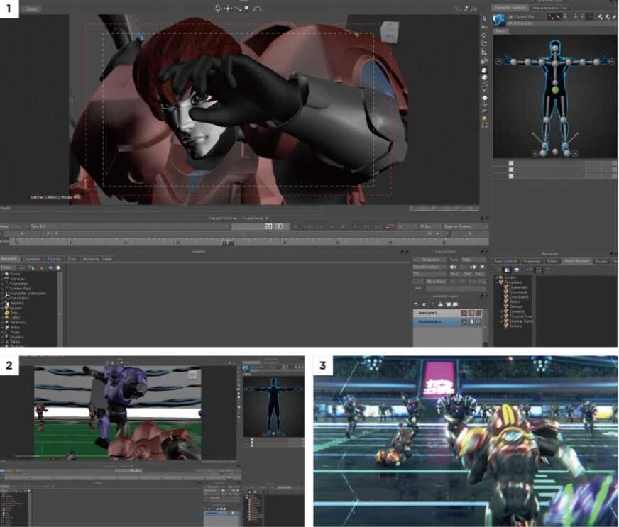Select the green hips effector
This screenshot has height=527, width=619.
[x=555, y=90]
